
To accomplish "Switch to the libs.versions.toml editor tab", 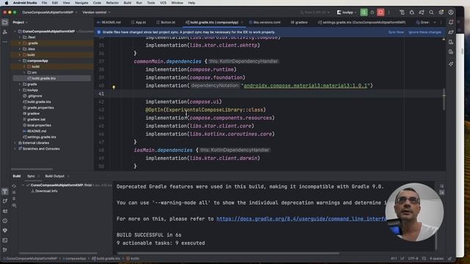I will pyautogui.click(x=265, y=23).
